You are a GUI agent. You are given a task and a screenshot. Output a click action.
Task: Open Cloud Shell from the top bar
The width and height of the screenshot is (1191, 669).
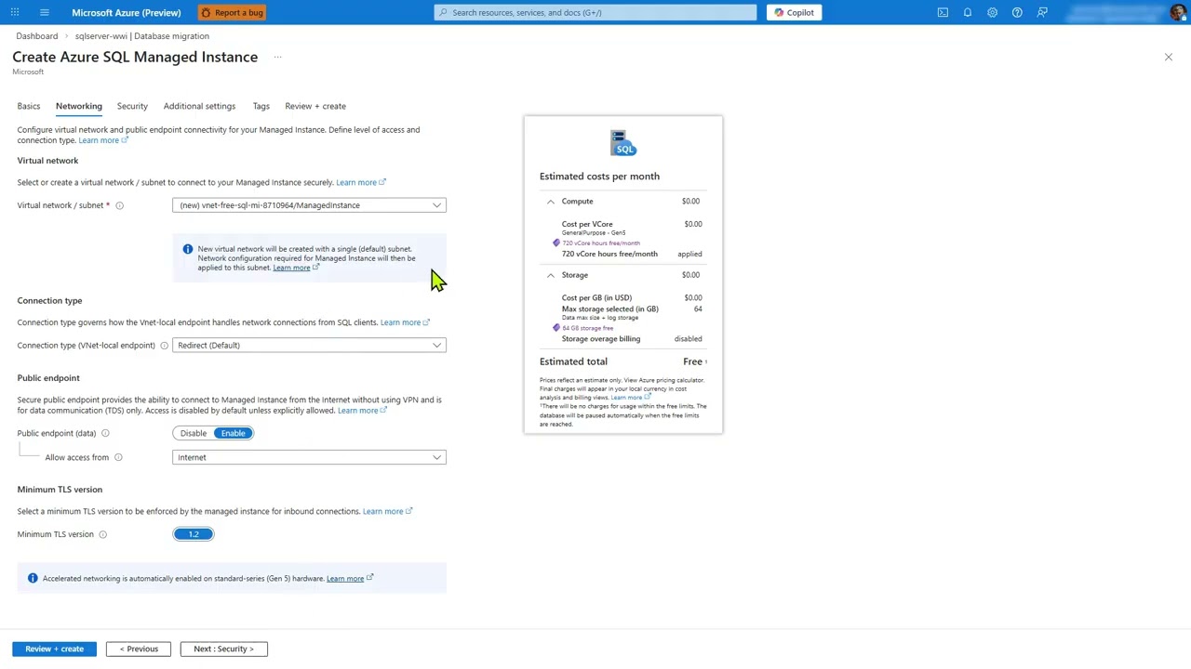coord(943,12)
